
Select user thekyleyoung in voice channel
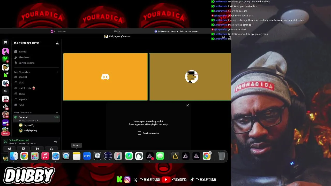point(30,130)
